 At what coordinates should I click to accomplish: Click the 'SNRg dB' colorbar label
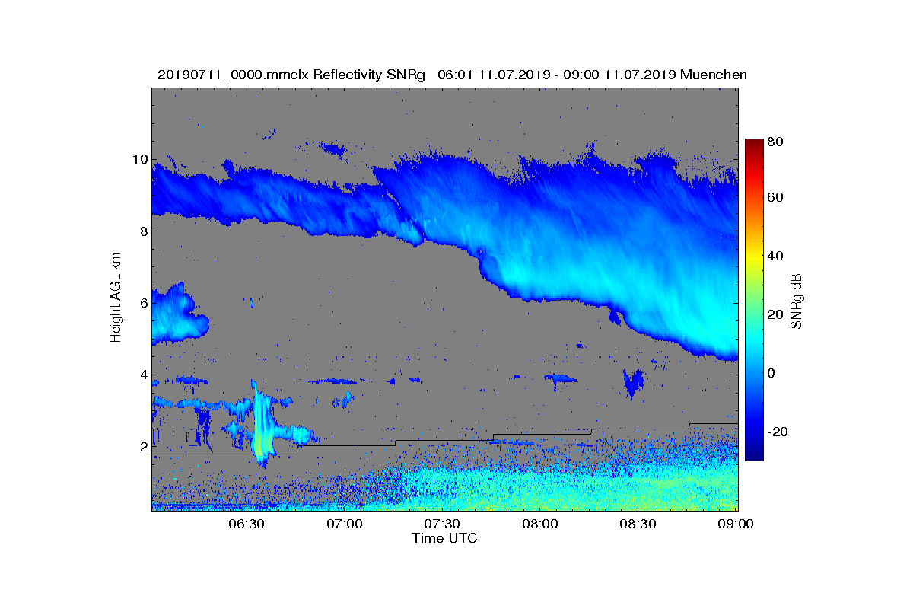[797, 301]
